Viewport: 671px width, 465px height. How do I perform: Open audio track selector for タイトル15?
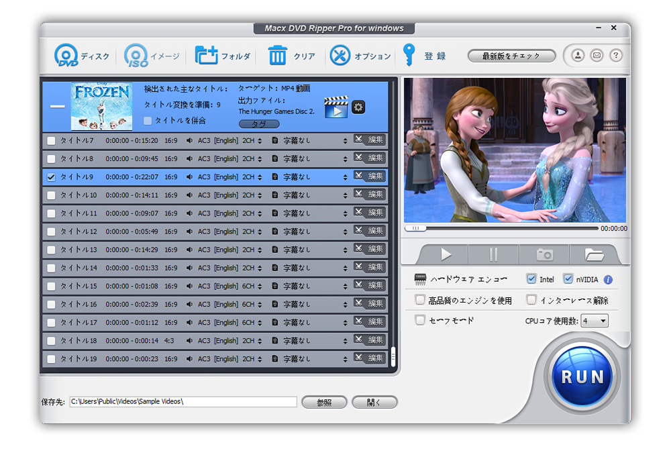pyautogui.click(x=259, y=287)
